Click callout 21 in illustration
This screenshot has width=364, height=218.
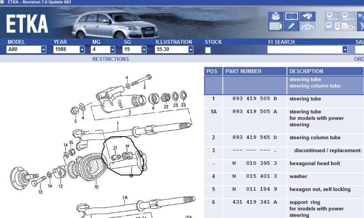pos(115,148)
